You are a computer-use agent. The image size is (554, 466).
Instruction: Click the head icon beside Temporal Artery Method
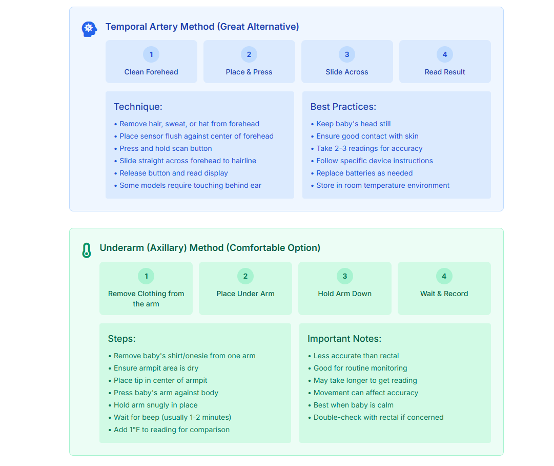click(x=89, y=29)
